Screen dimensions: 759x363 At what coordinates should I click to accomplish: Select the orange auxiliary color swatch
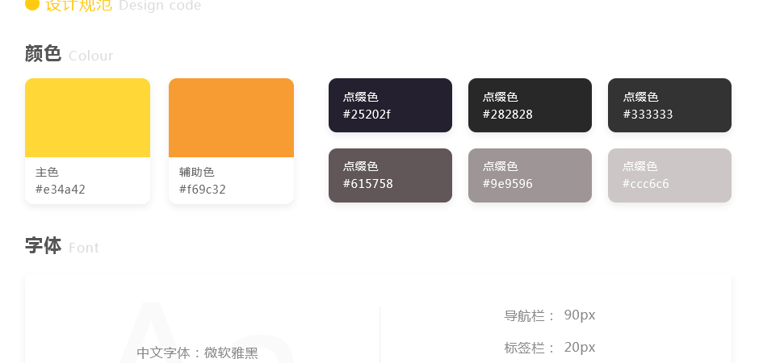point(232,118)
